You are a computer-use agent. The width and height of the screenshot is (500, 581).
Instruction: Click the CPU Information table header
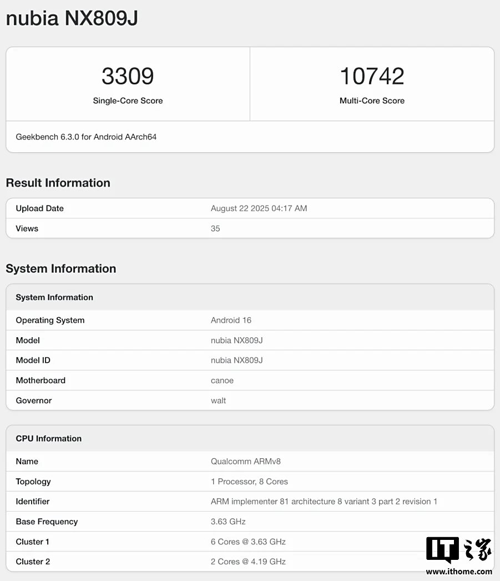point(49,438)
